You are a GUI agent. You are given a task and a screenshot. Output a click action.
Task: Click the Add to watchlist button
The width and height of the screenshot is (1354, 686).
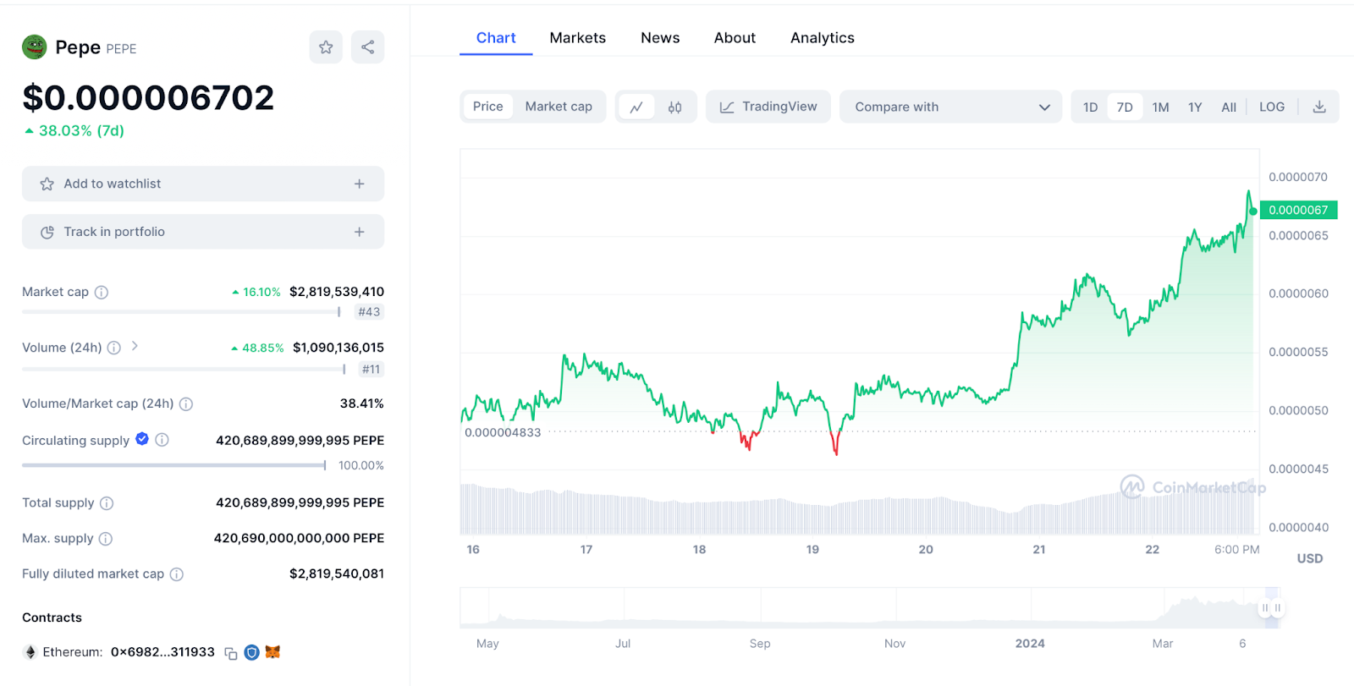[203, 184]
